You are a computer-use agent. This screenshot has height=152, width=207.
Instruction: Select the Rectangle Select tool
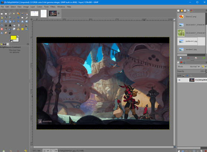tap(1, 14)
